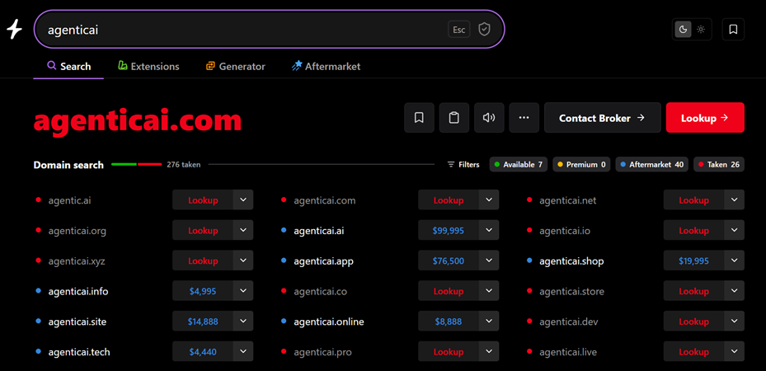The height and width of the screenshot is (371, 766).
Task: Copy domain with the clipboard icon
Action: pyautogui.click(x=453, y=118)
